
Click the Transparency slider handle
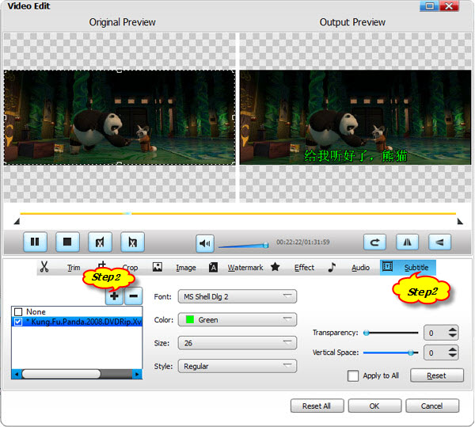click(x=367, y=333)
